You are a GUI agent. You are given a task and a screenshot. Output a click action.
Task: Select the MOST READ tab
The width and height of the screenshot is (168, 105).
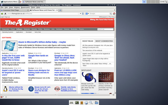88,41
